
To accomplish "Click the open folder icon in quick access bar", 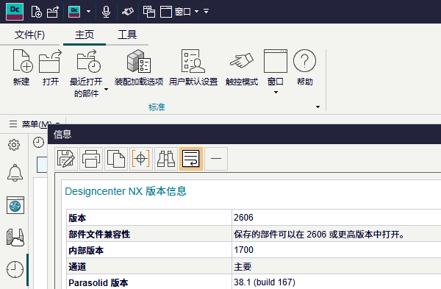I will coord(53,12).
